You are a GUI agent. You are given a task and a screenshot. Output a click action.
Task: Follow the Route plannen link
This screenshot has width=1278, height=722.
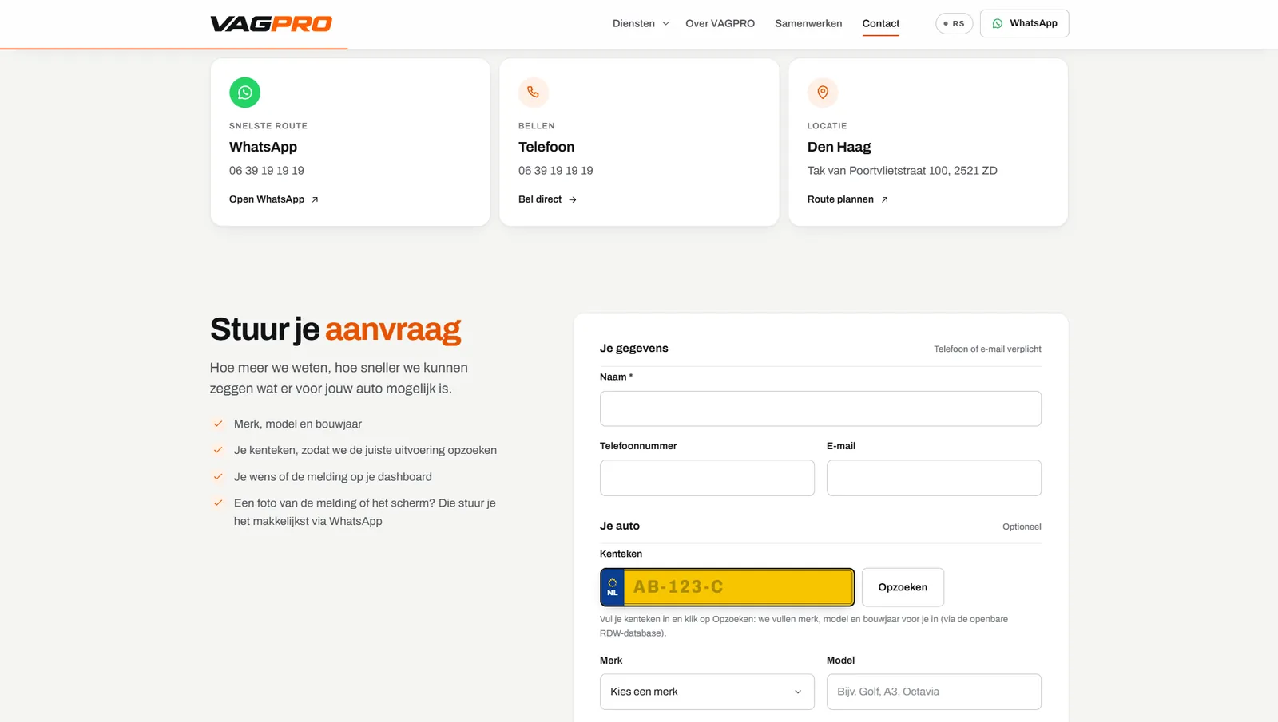pyautogui.click(x=847, y=199)
